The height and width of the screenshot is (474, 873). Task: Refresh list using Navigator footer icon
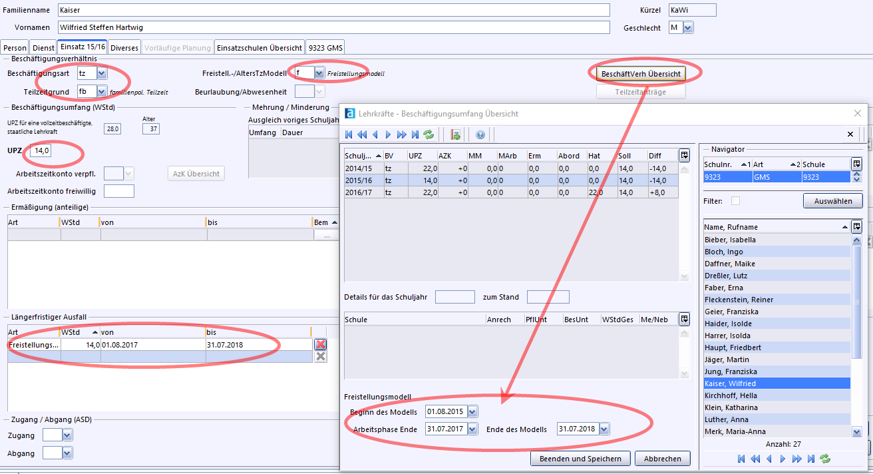pos(825,459)
